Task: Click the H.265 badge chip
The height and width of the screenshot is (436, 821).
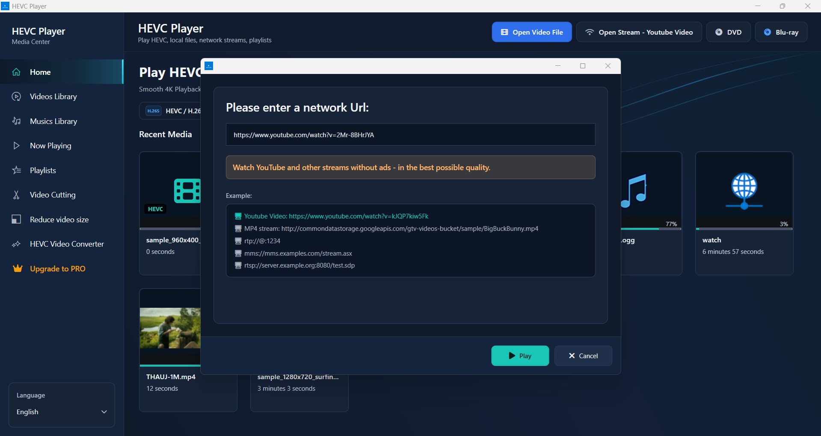Action: tap(153, 111)
